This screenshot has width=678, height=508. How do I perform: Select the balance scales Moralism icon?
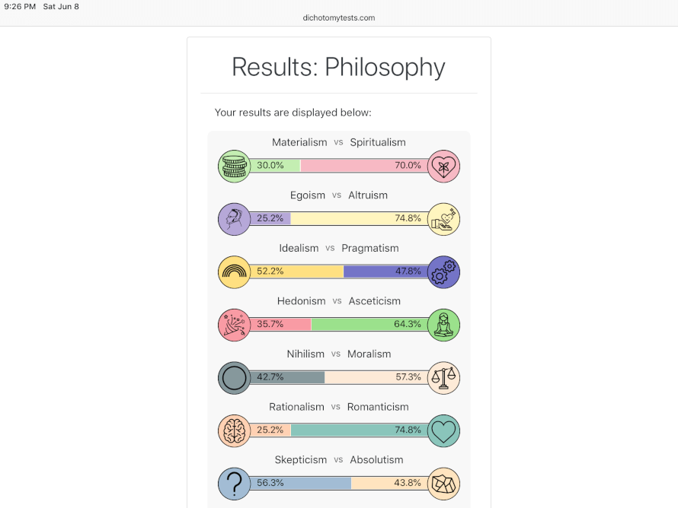[x=443, y=377]
